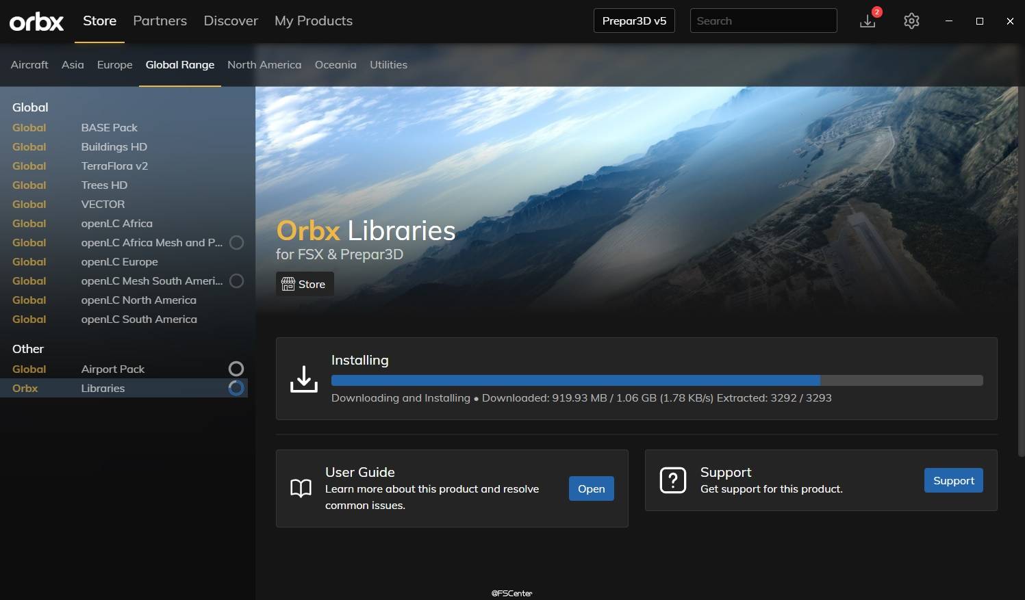The height and width of the screenshot is (600, 1025).
Task: Select Global BASE Pack in product list
Action: pyautogui.click(x=123, y=127)
